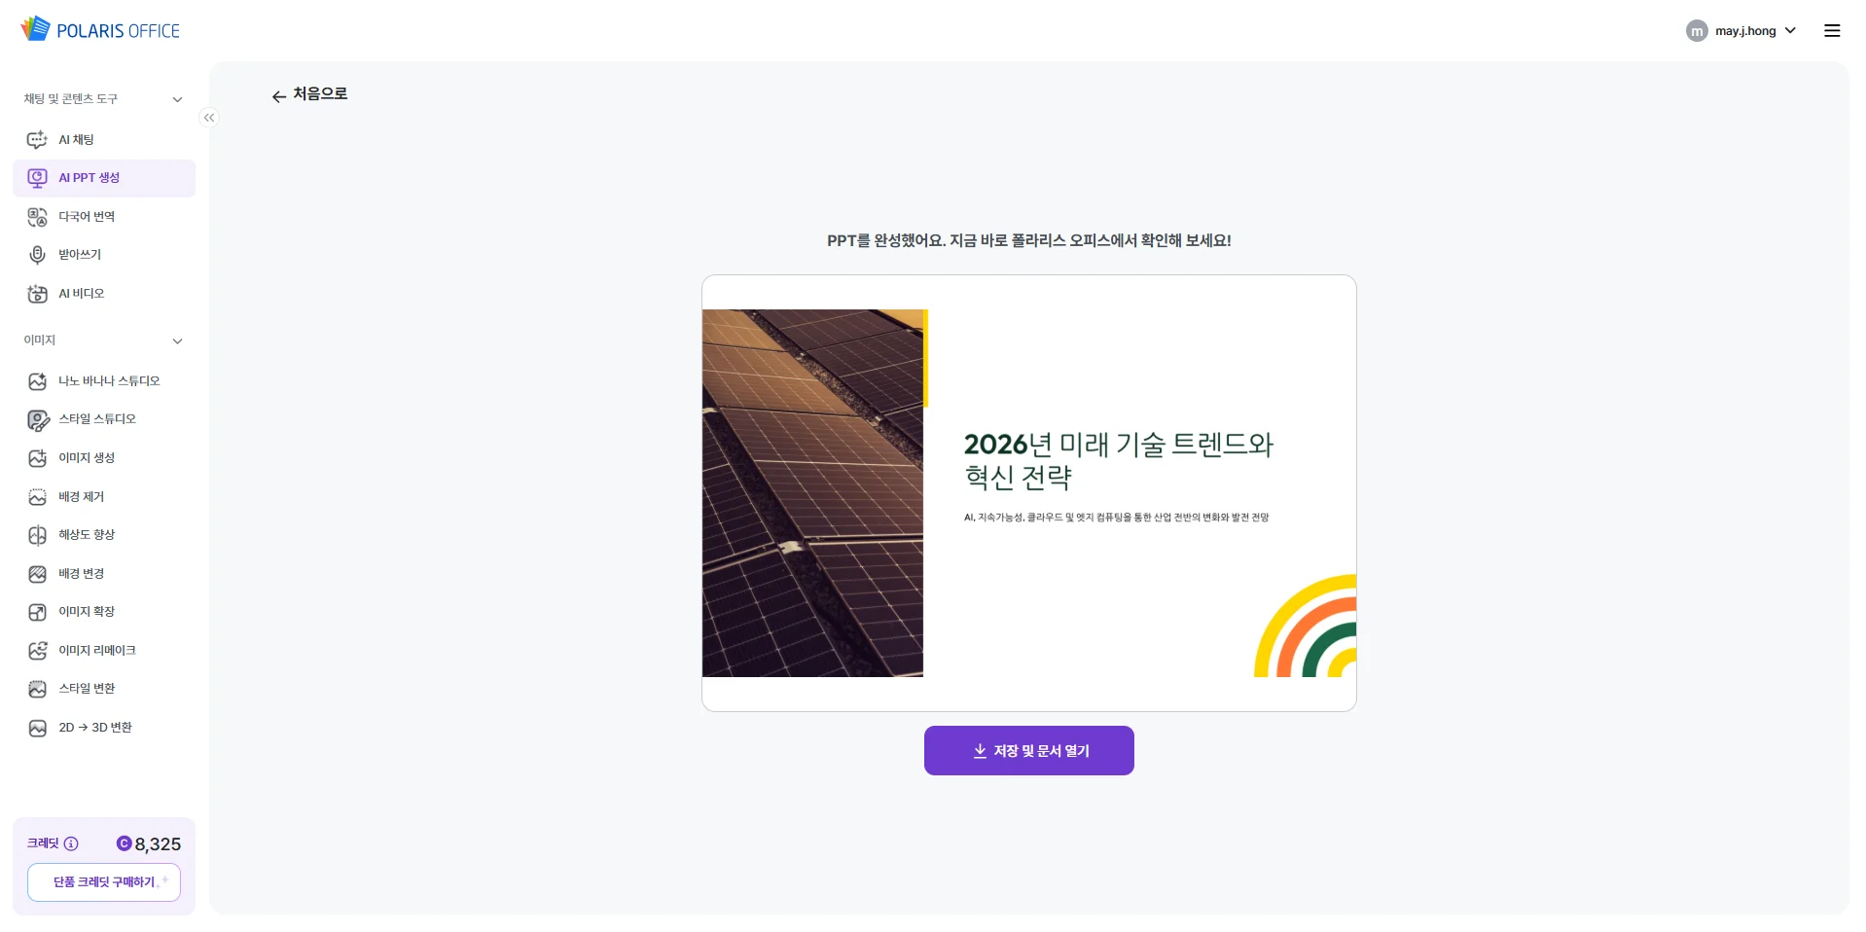Open the 배경 제거 background remover
The image size is (1866, 932).
[x=79, y=496]
